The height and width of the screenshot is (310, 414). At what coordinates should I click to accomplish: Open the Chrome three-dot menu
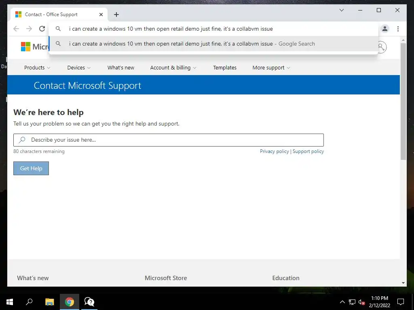[398, 29]
